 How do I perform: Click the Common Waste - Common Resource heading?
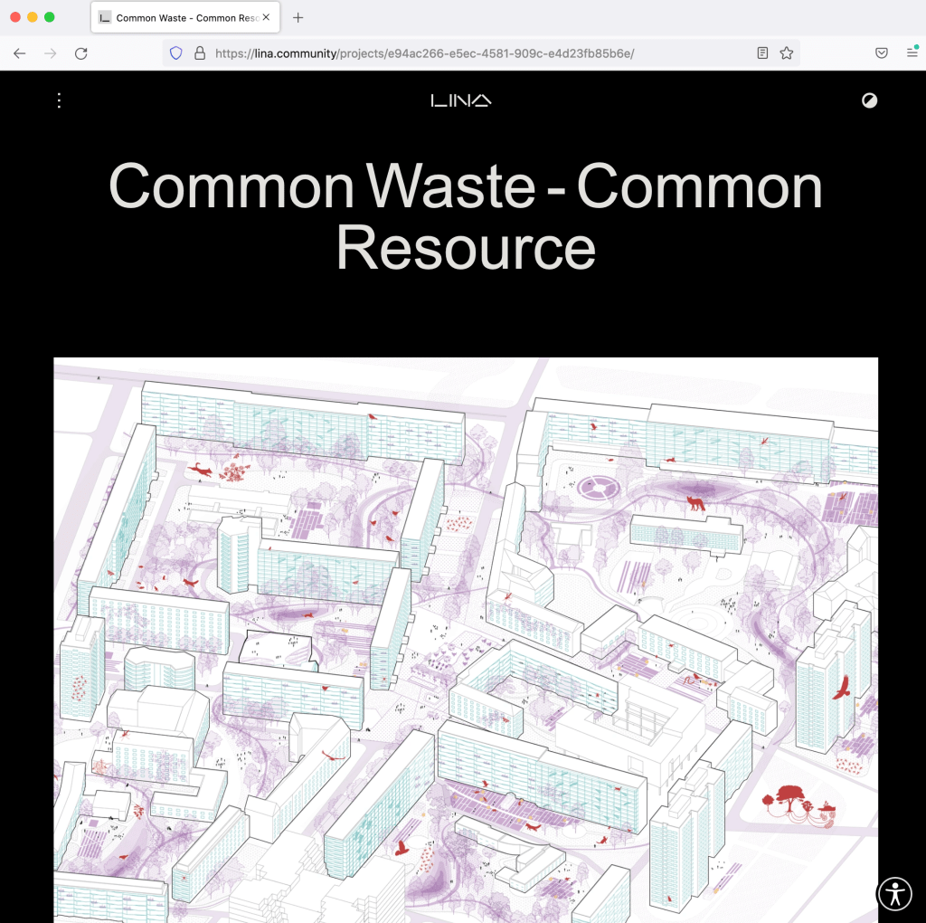pos(466,217)
